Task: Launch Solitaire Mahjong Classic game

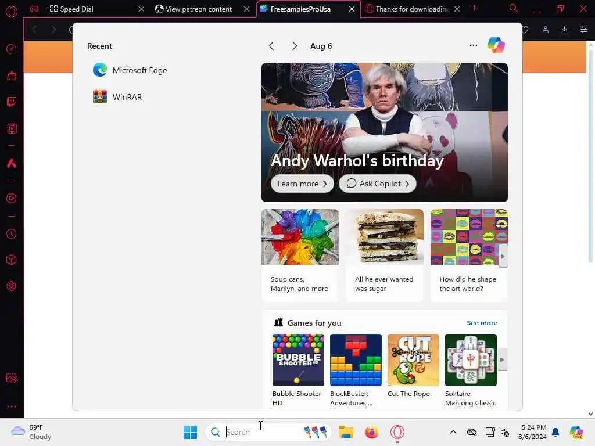Action: coord(471,370)
